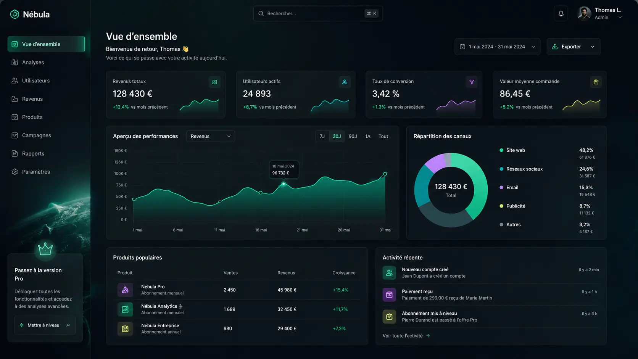Open notifications bell icon
The height and width of the screenshot is (359, 638).
pyautogui.click(x=561, y=14)
